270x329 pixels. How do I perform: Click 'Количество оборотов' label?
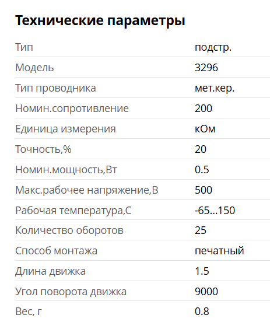(x=69, y=230)
